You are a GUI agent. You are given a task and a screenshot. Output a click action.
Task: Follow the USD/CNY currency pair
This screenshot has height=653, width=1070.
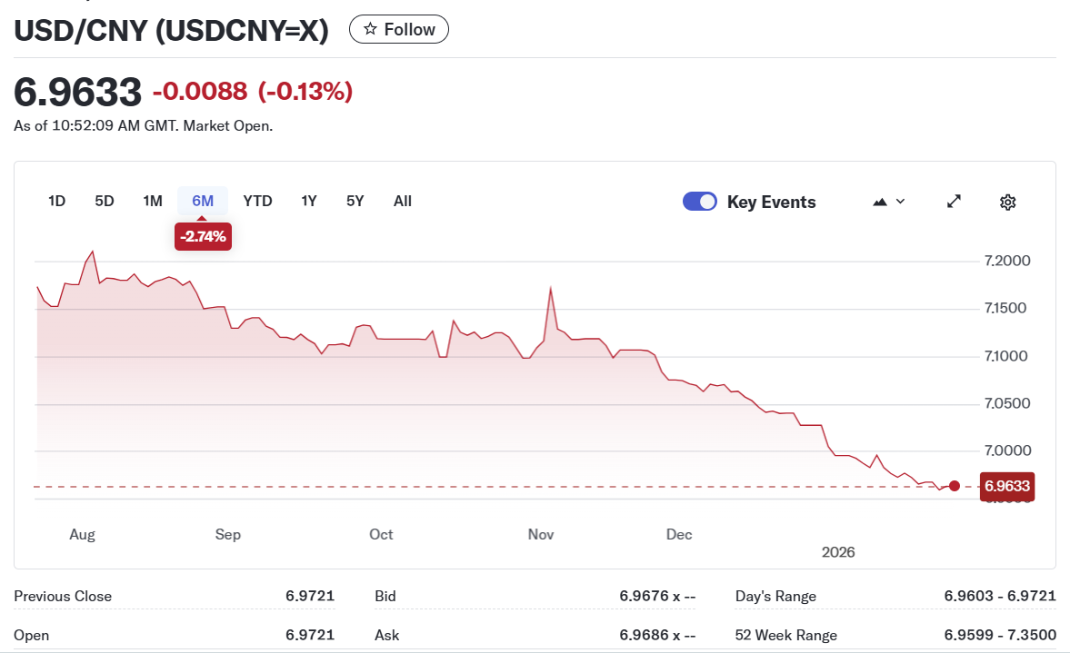pos(399,29)
